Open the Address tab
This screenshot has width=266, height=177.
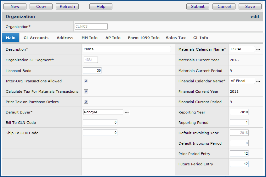(65, 38)
